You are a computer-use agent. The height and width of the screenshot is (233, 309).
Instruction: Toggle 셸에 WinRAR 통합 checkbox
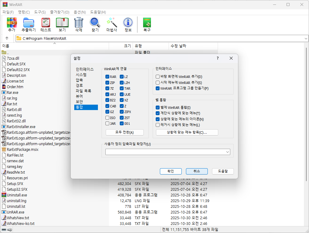(x=158, y=108)
